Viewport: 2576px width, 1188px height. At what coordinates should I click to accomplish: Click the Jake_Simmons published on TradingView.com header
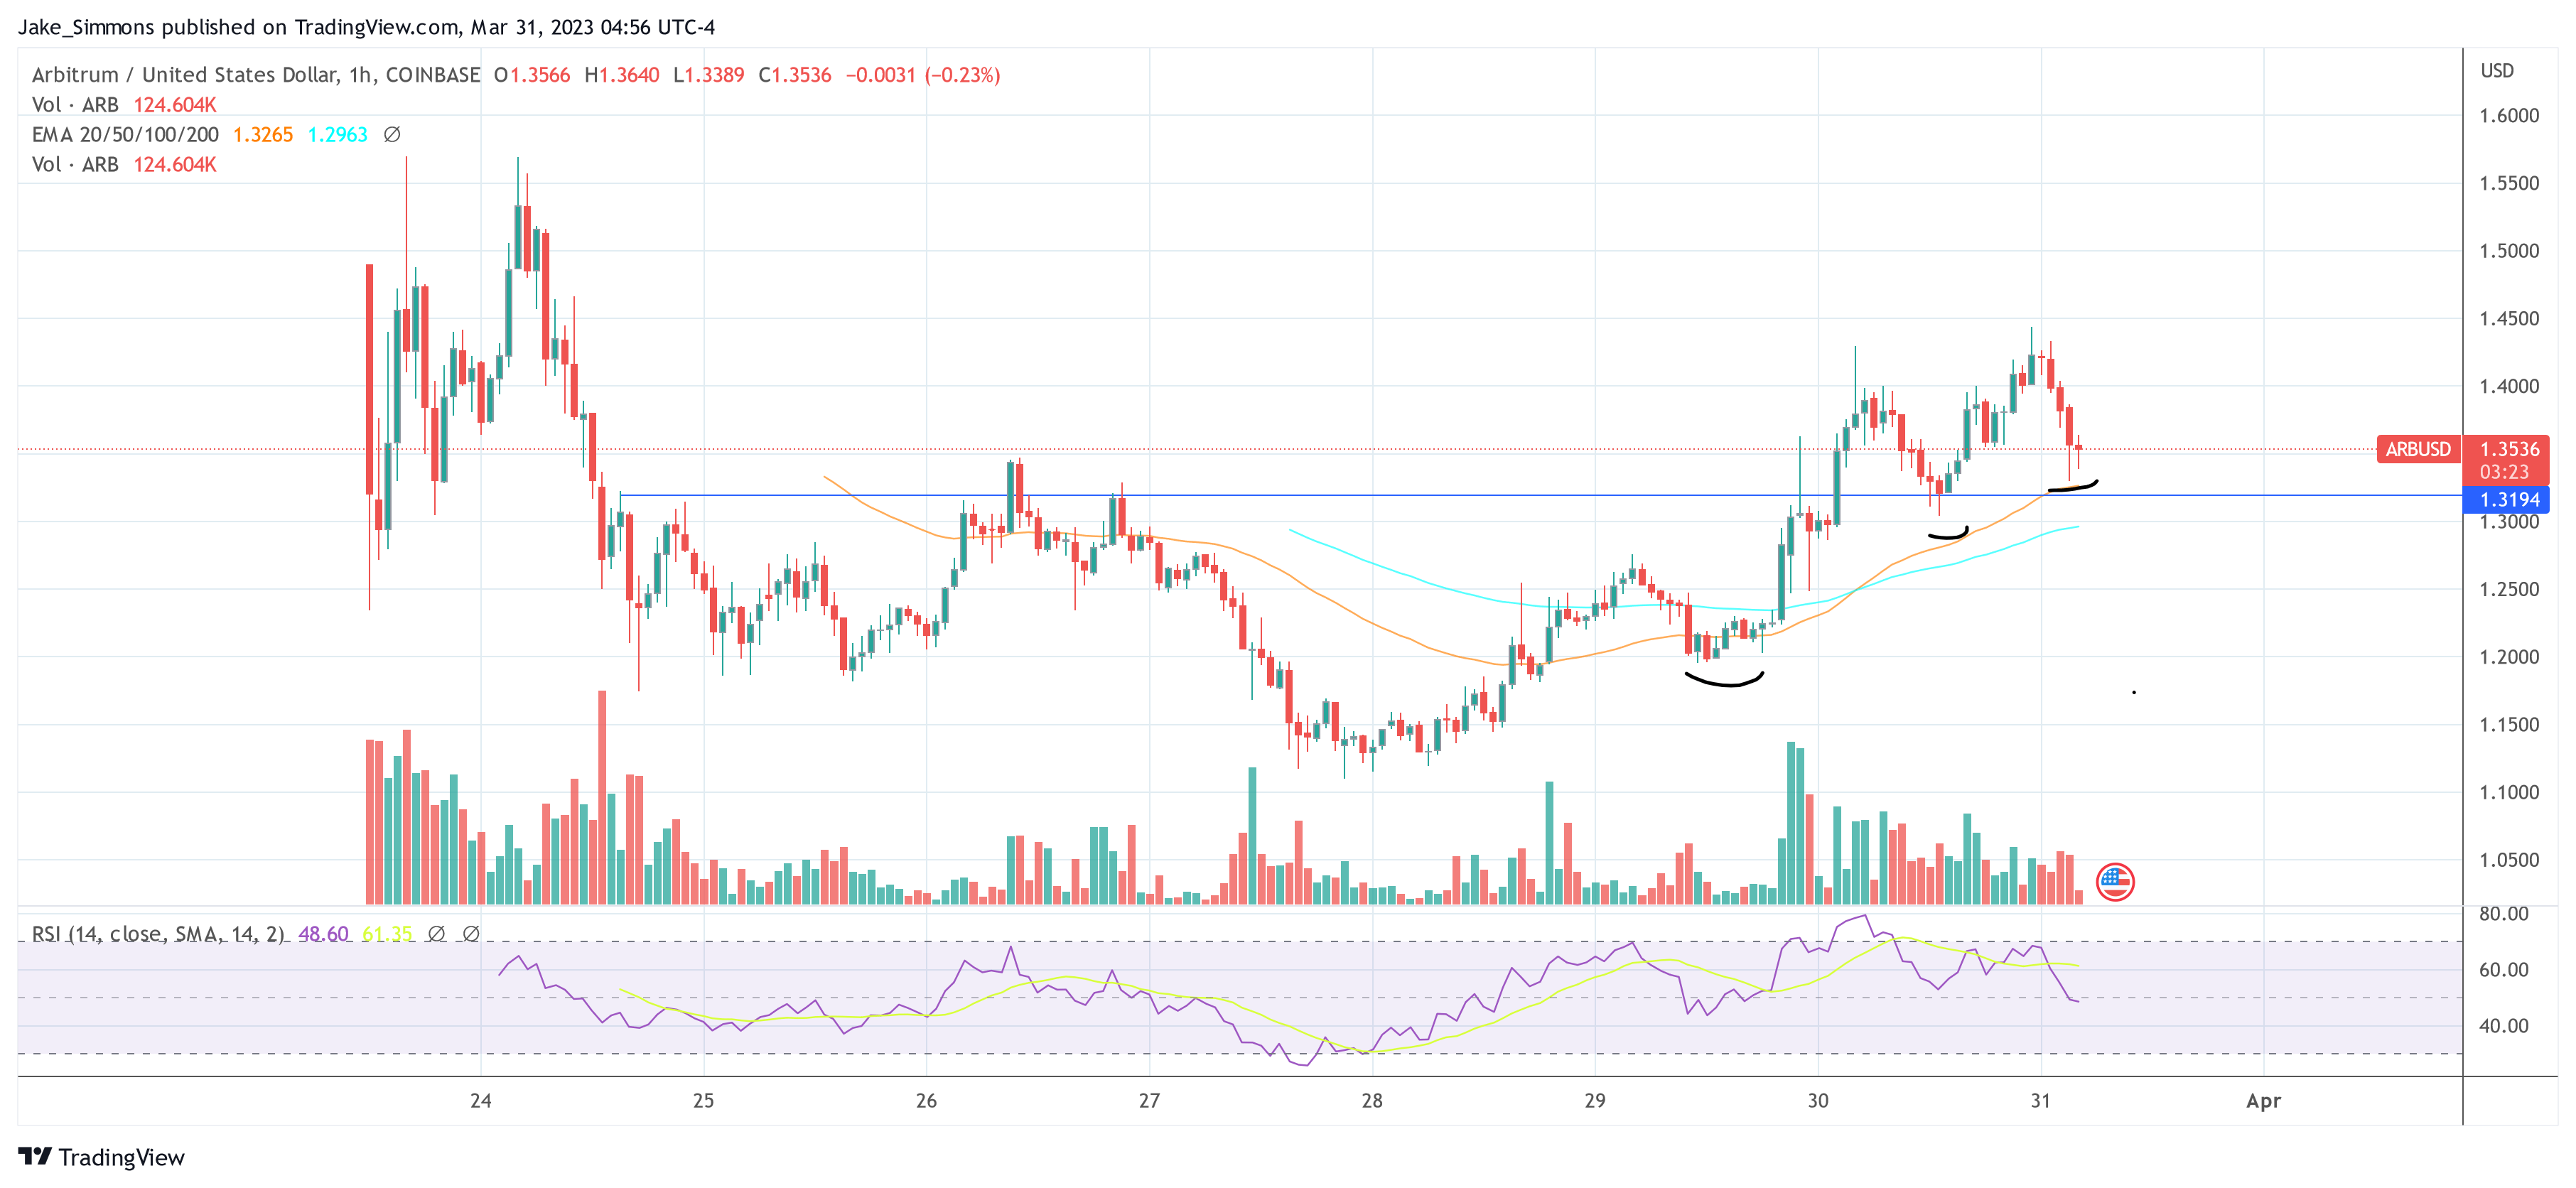point(366,27)
